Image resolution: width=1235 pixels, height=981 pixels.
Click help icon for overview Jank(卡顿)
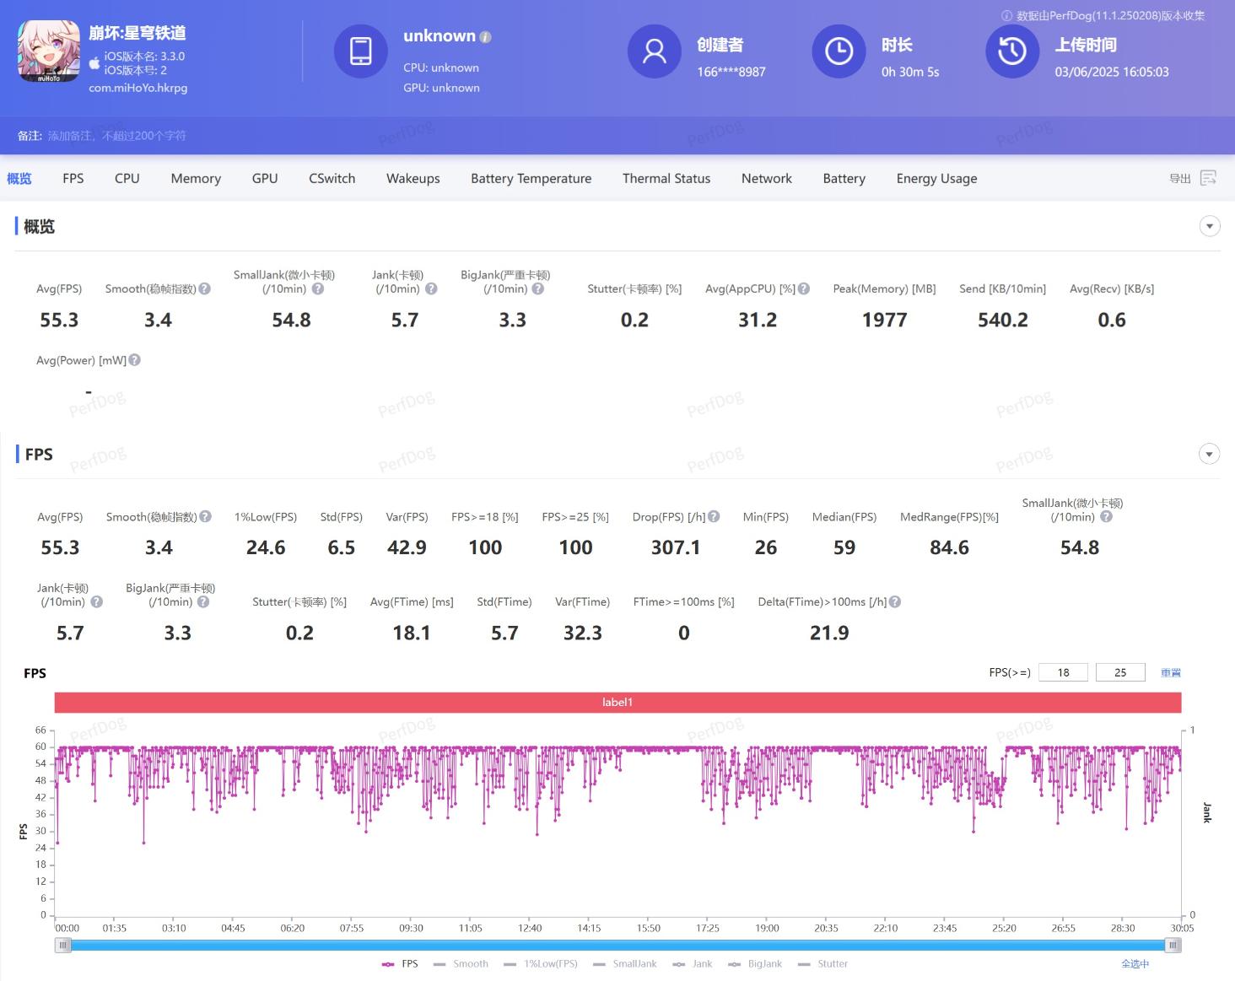click(x=431, y=288)
